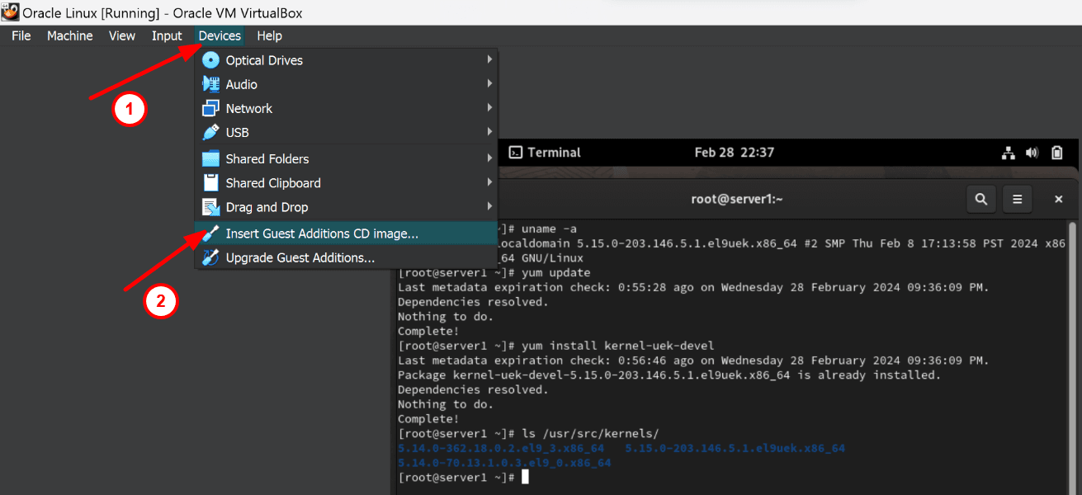The image size is (1082, 495).
Task: Open the Help menu
Action: [269, 35]
